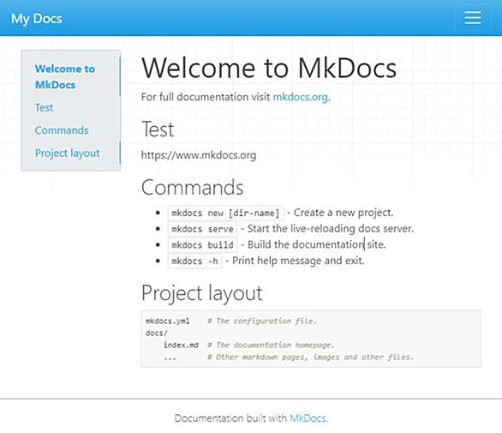Click the Project layout heading in content
The height and width of the screenshot is (433, 502).
[x=201, y=293]
